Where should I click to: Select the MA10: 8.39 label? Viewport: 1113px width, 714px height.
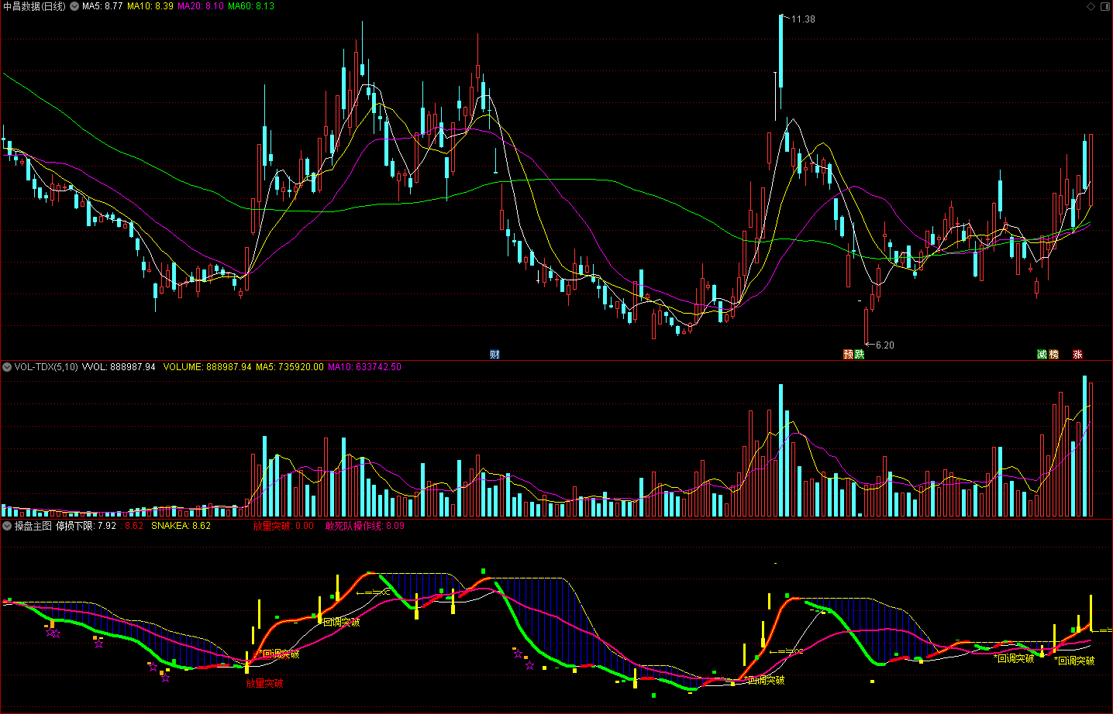pos(150,6)
